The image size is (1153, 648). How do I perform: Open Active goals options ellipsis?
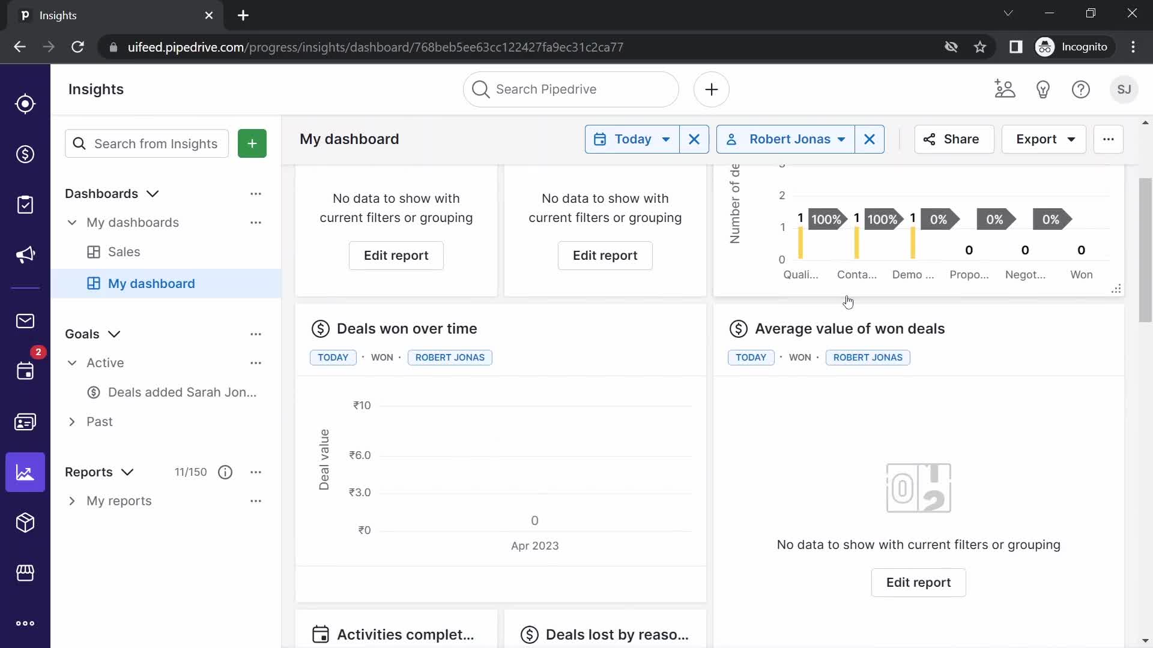256,363
